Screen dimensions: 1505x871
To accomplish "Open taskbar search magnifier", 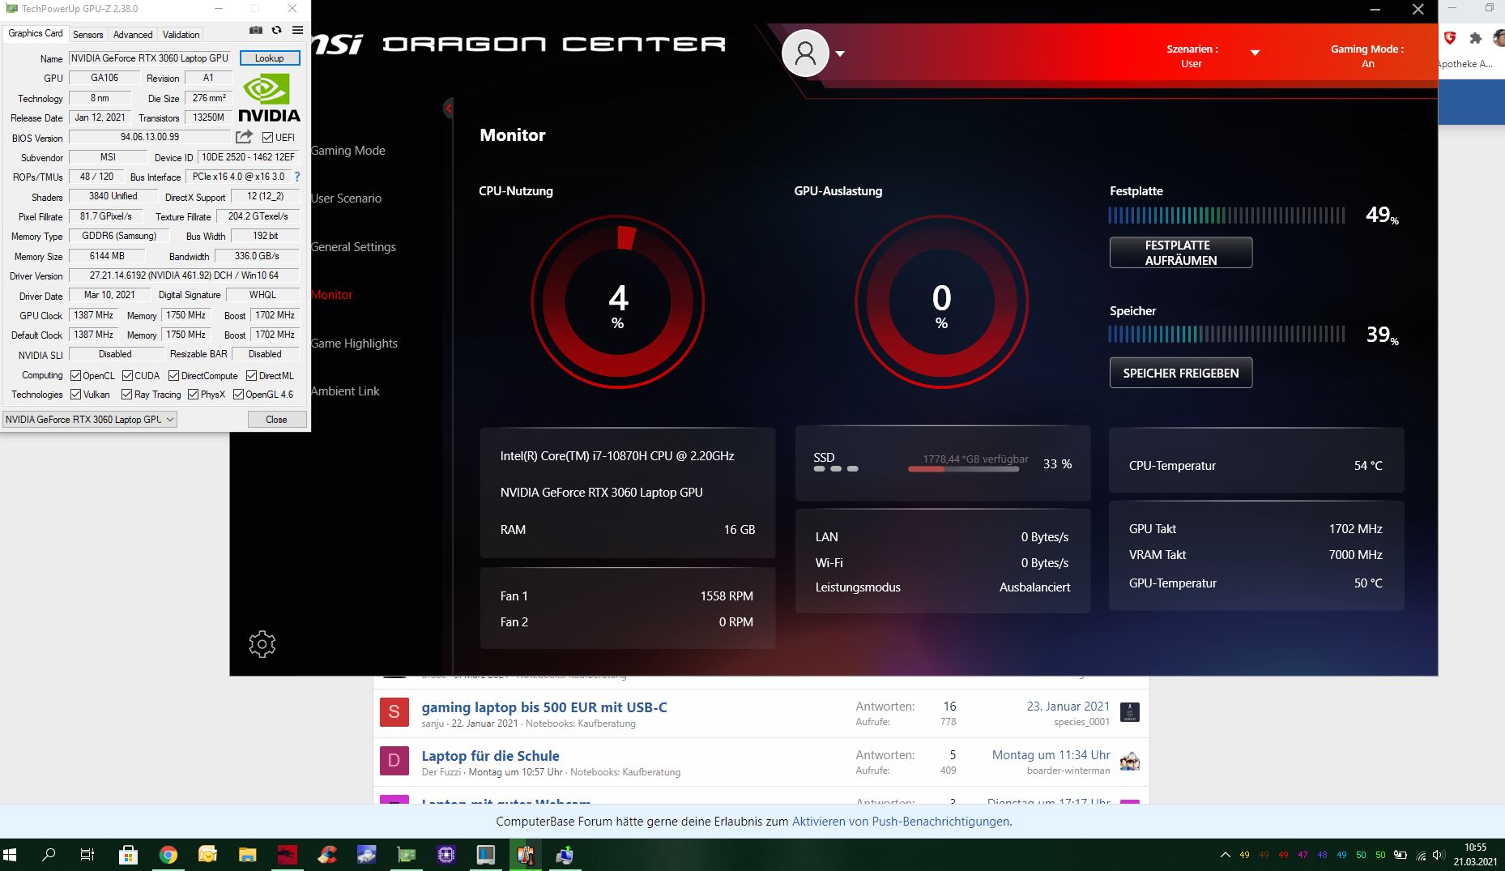I will click(49, 855).
